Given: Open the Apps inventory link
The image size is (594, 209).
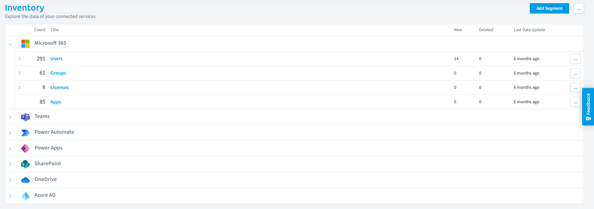Looking at the screenshot, I should tap(56, 102).
